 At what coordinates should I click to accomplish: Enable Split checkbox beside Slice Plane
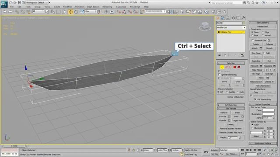coord(264,53)
